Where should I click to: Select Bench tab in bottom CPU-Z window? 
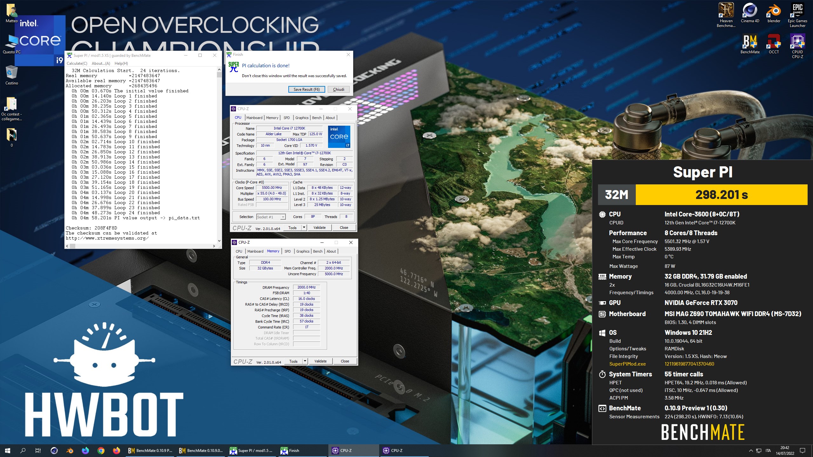(x=318, y=251)
